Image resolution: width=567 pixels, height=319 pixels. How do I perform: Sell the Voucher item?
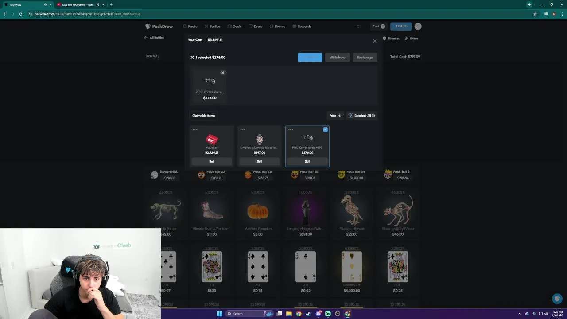coord(212,161)
